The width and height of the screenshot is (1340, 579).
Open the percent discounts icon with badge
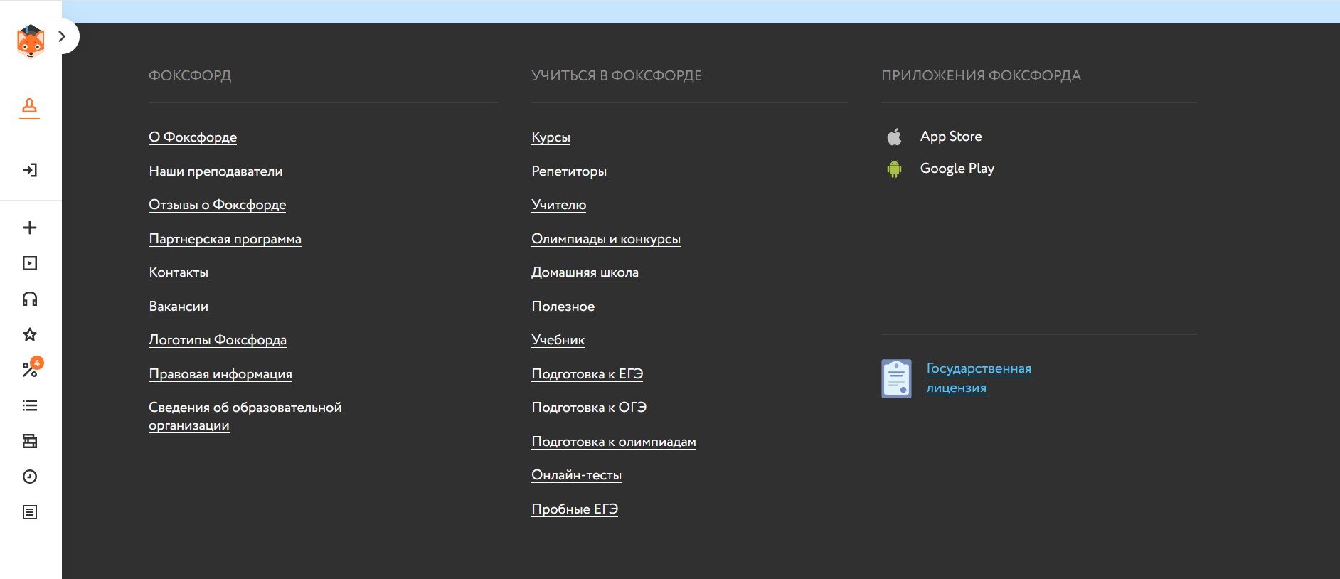pos(31,368)
